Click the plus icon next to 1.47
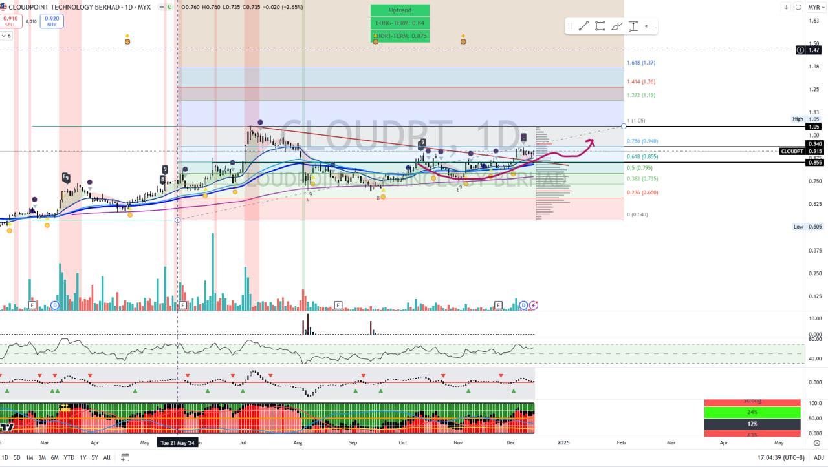The height and width of the screenshot is (467, 828). point(800,50)
